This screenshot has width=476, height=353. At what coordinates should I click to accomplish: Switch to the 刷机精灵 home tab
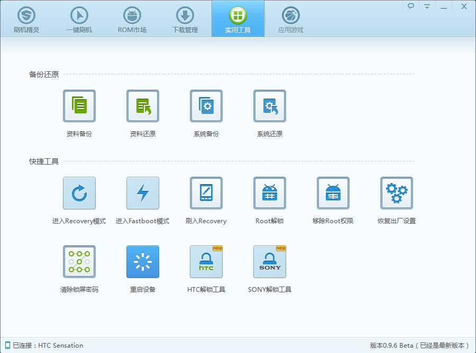(x=26, y=19)
